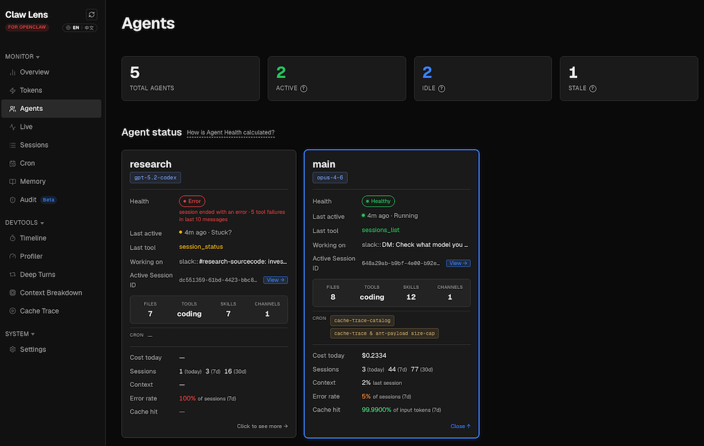Click the Stale help question-mark icon
This screenshot has width=704, height=446.
[x=593, y=89]
